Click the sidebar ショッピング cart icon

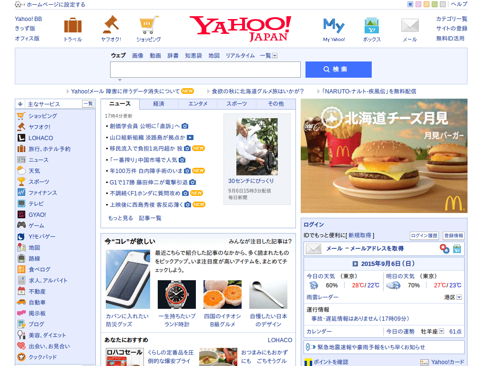[x=21, y=116]
